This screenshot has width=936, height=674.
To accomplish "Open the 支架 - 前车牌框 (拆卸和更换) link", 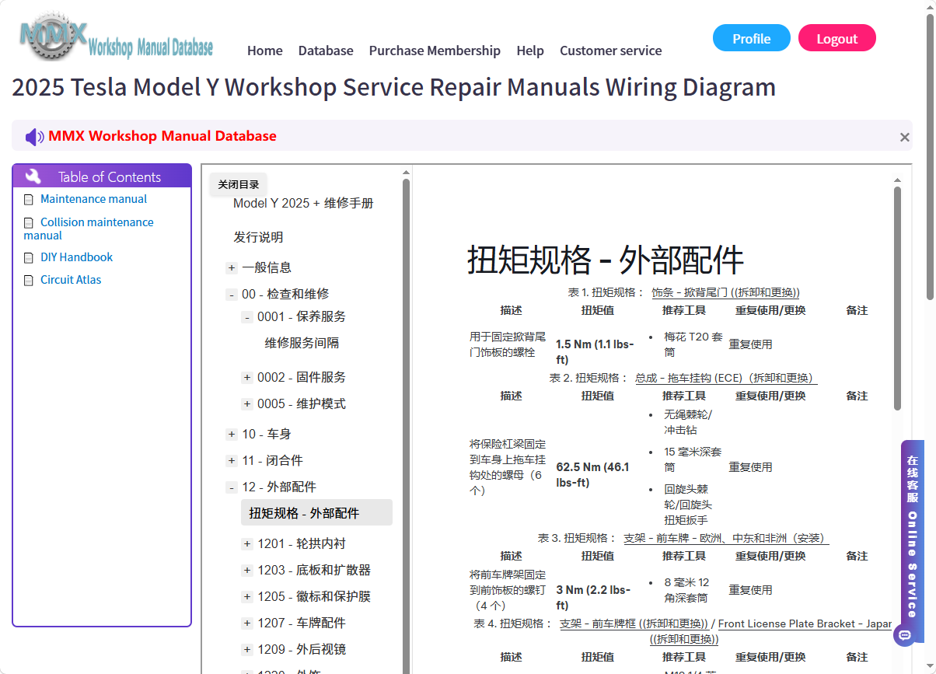I will 634,623.
